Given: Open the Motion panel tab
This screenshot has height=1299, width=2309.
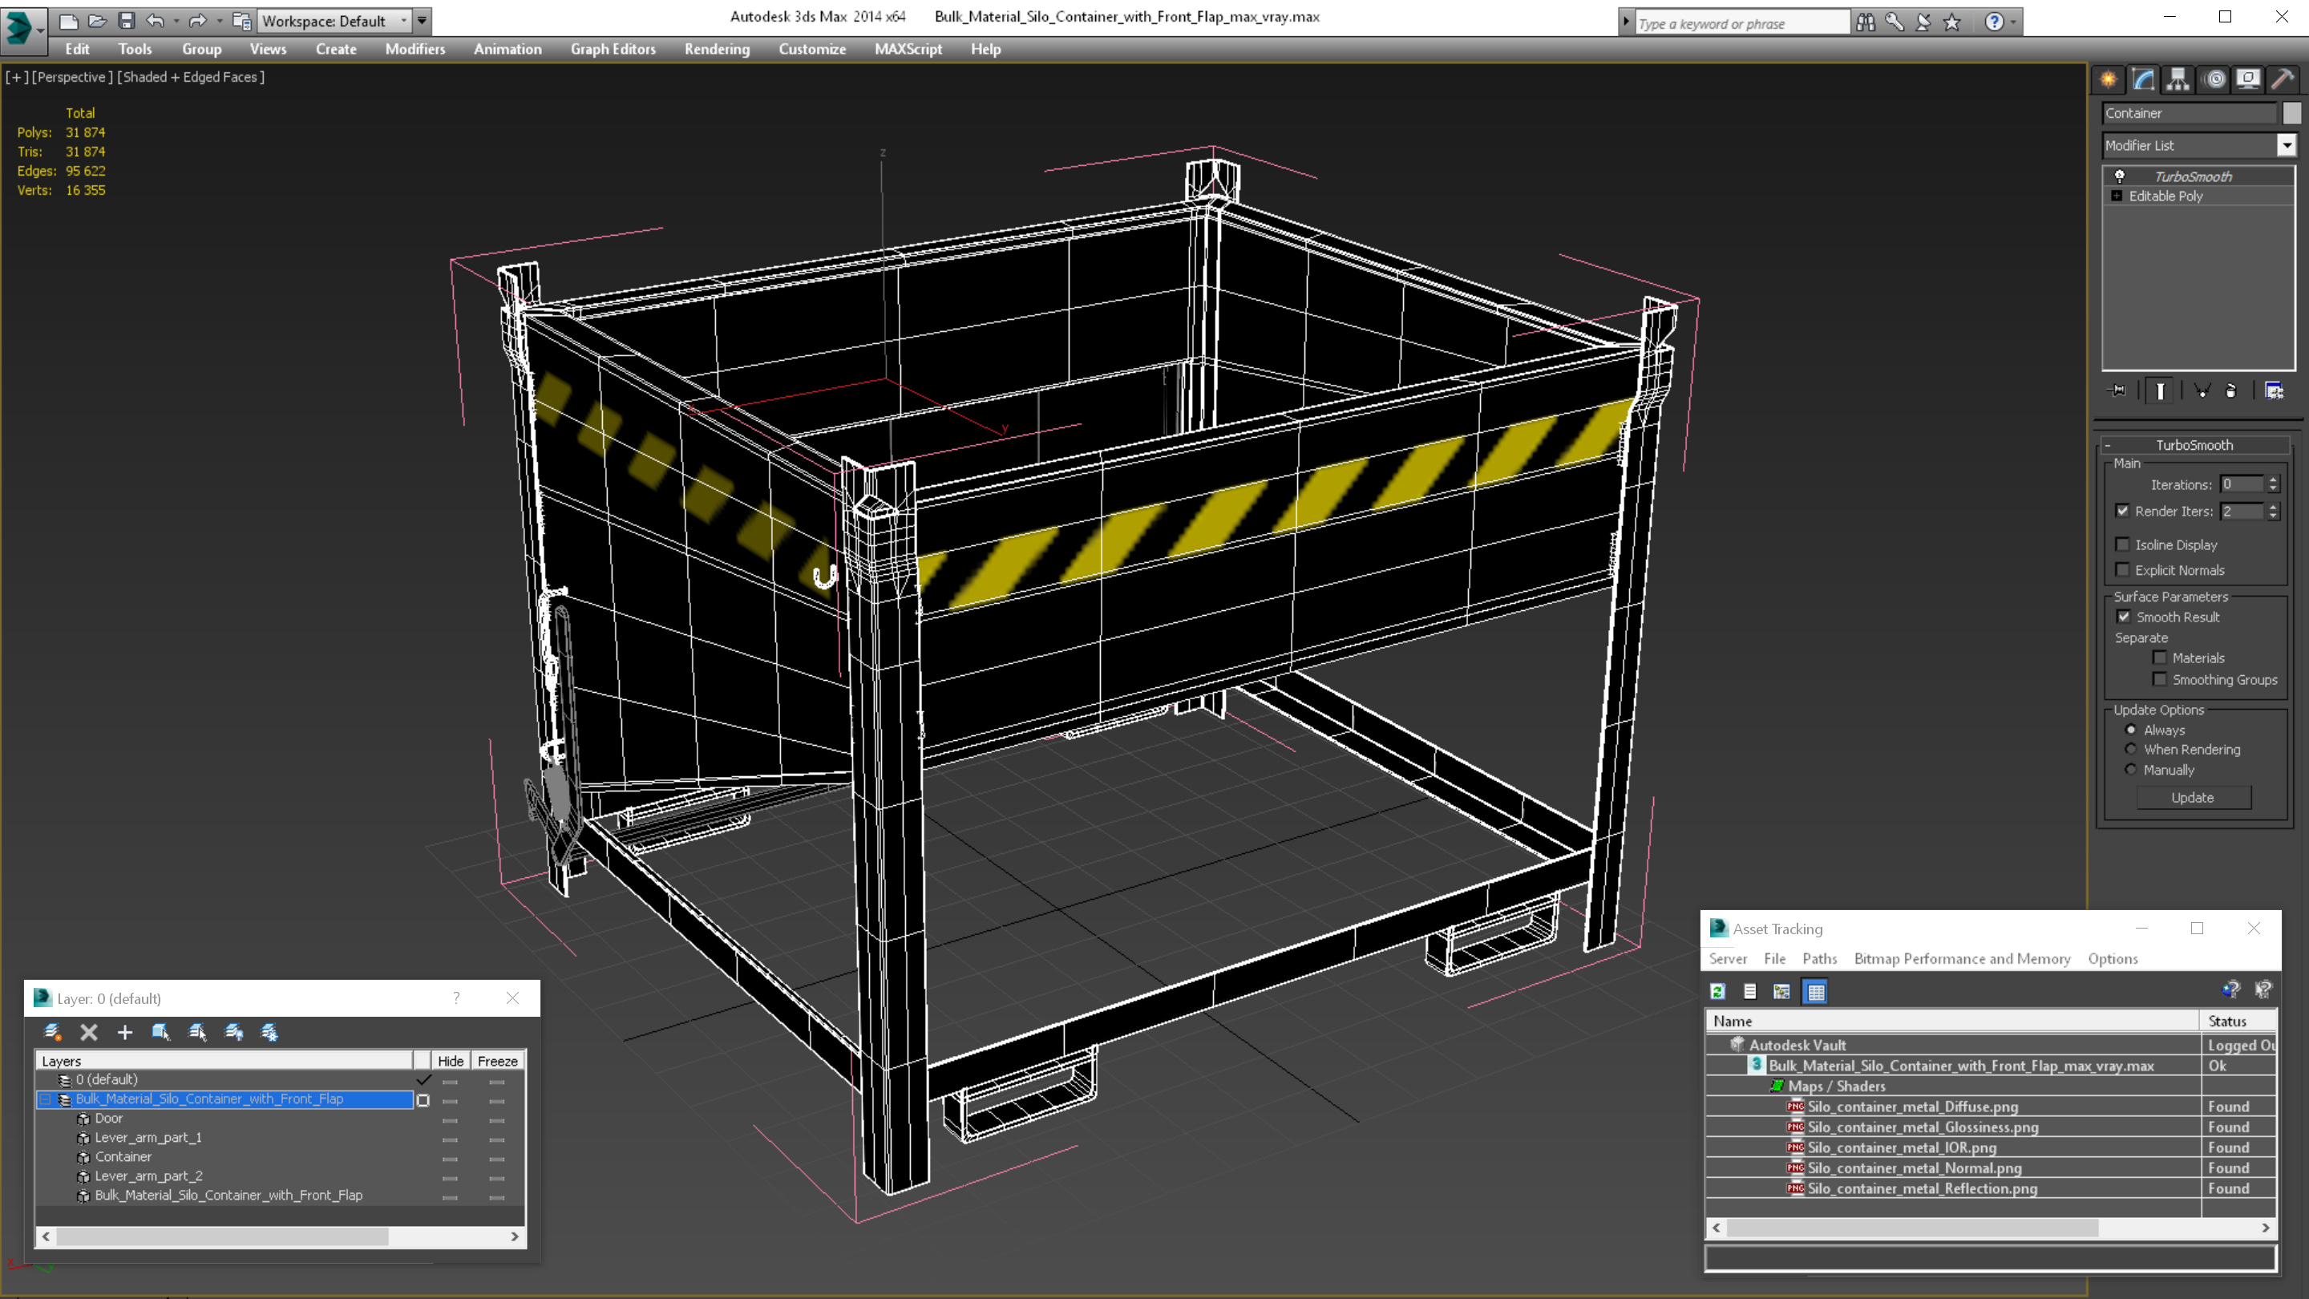Looking at the screenshot, I should (x=2214, y=80).
